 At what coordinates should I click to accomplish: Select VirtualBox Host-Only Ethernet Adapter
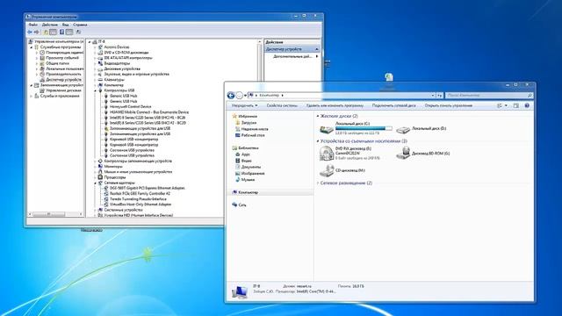[138, 205]
